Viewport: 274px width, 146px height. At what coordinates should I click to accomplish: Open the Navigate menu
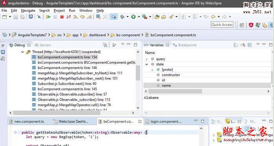point(28,11)
